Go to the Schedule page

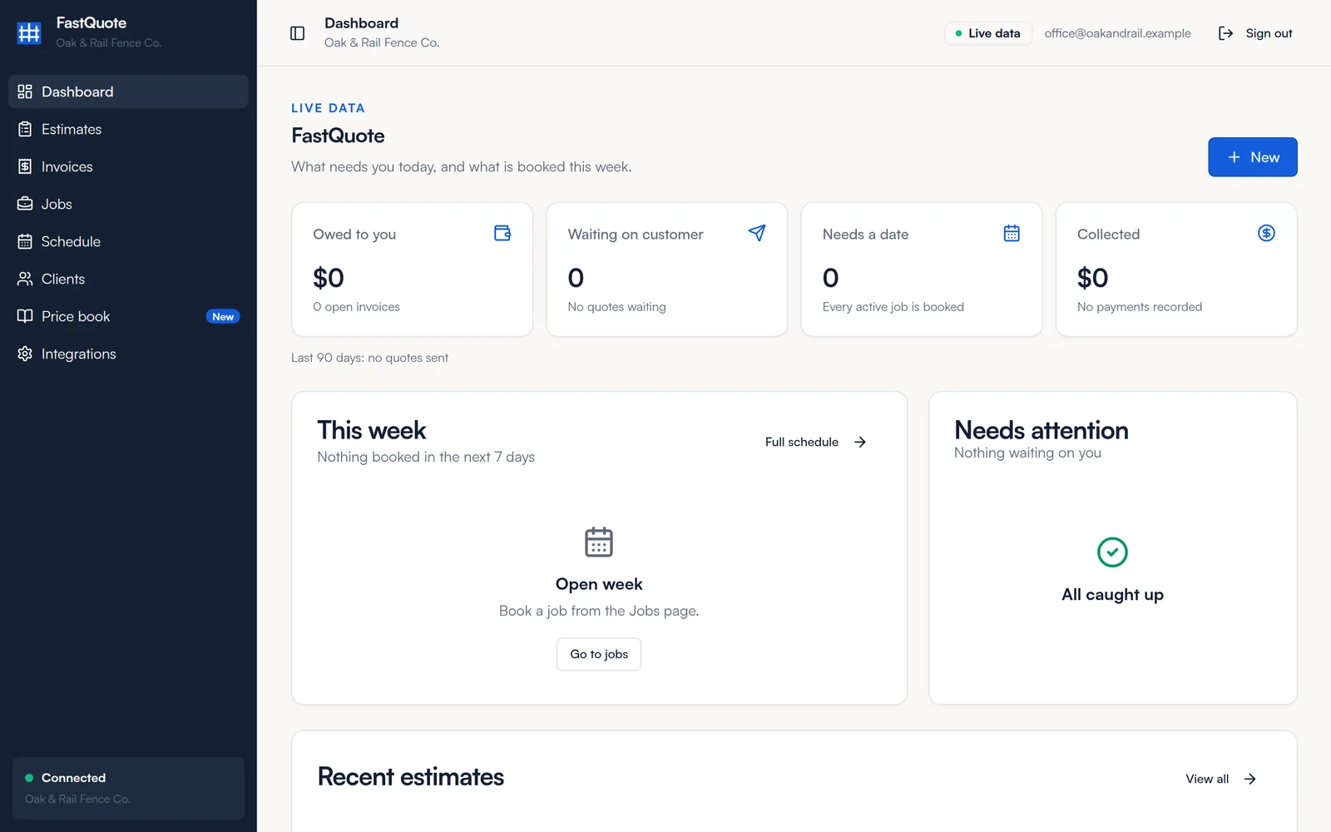(128, 241)
